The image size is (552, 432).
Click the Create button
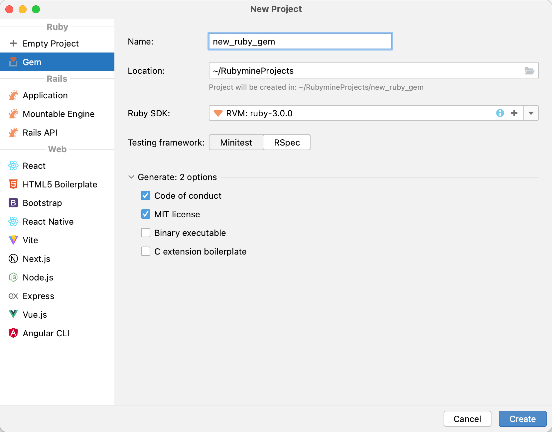[522, 419]
